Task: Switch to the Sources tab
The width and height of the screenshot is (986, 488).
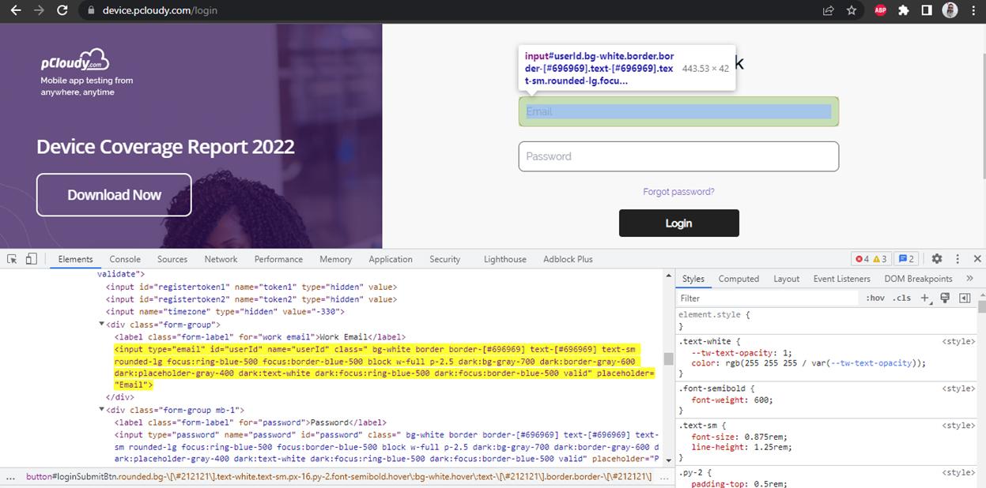Action: (x=172, y=259)
